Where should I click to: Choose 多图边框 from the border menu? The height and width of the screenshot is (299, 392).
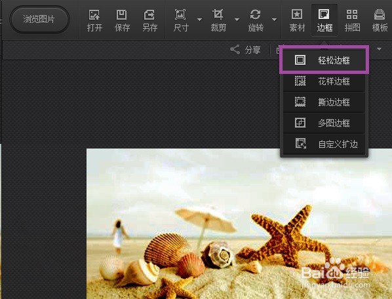324,123
